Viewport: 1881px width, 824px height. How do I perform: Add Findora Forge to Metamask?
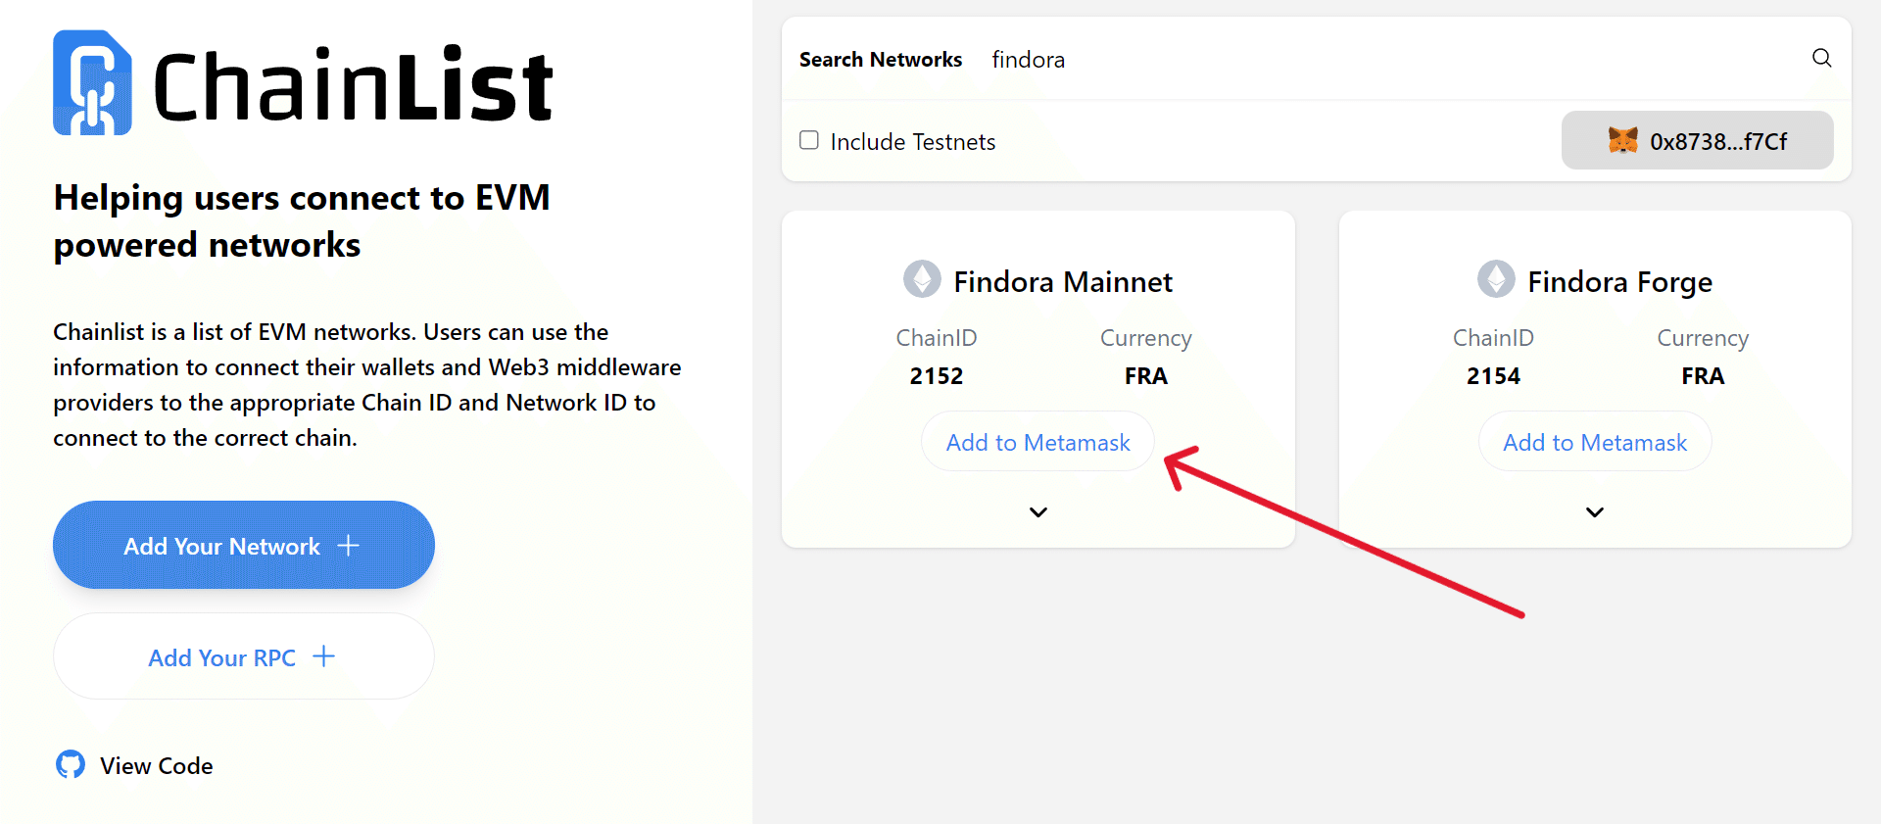coord(1595,442)
